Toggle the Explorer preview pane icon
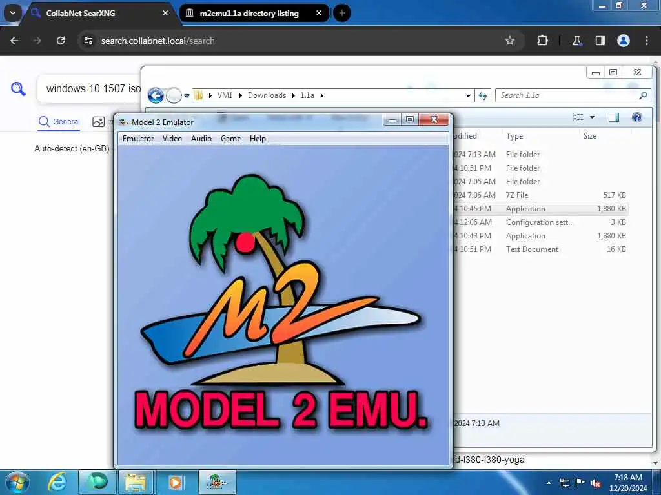This screenshot has height=495, width=661. (614, 117)
